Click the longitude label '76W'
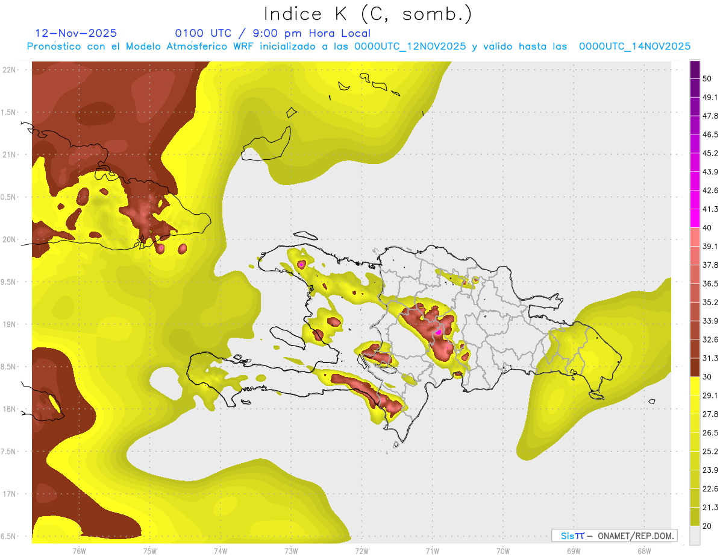 [79, 551]
